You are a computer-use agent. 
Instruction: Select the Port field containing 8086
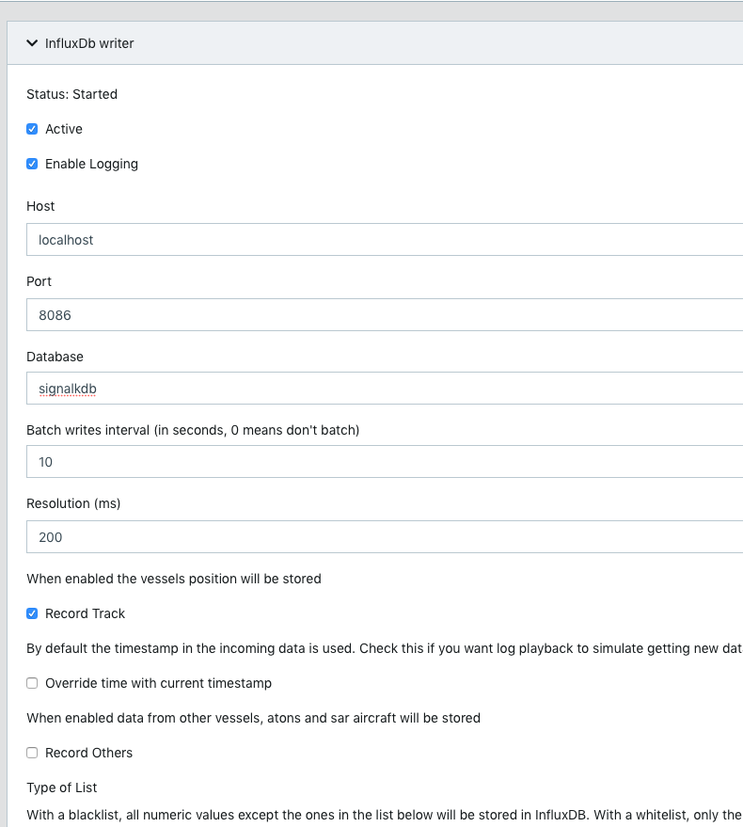coord(282,314)
